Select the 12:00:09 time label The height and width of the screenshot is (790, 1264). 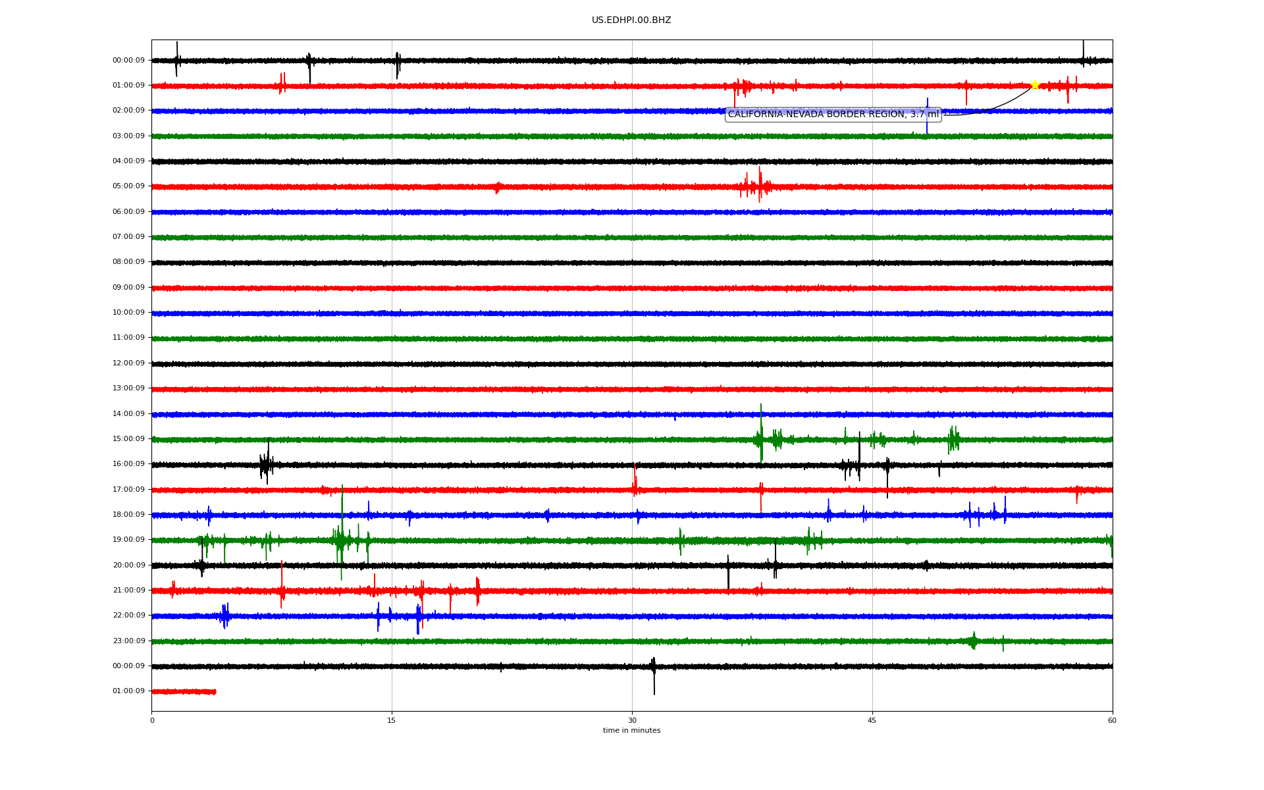coord(128,363)
